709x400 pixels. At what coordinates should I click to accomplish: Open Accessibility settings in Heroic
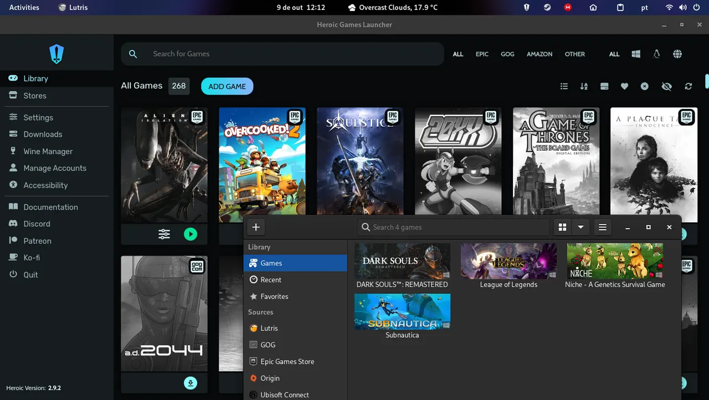point(56,185)
